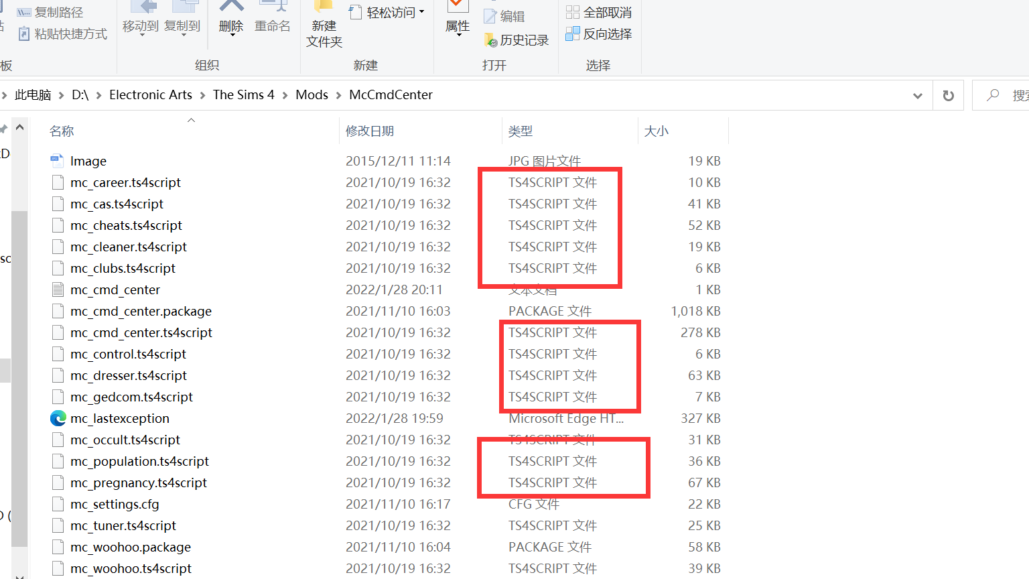1029x579 pixels.
Task: Click 全部取消 deselect all
Action: [599, 12]
